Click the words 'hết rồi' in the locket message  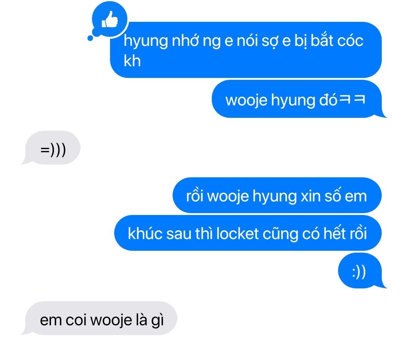click(x=345, y=233)
